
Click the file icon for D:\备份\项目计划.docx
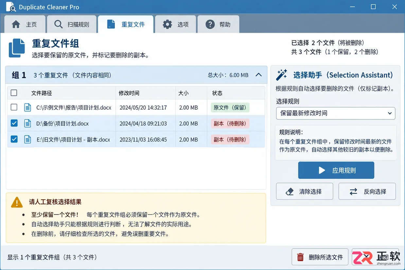coord(28,123)
